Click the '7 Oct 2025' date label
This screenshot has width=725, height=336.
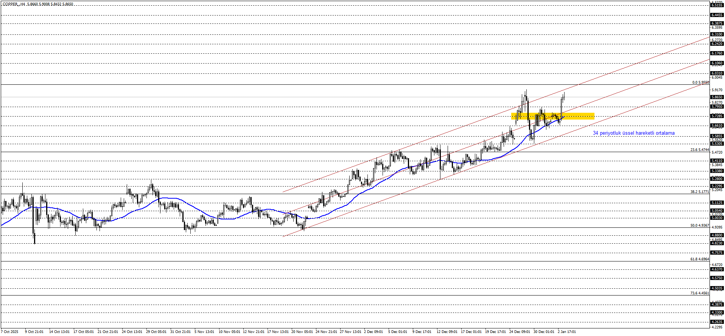[9, 332]
